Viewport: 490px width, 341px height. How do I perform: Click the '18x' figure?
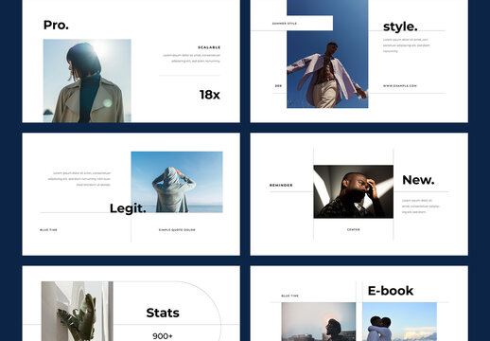(210, 95)
